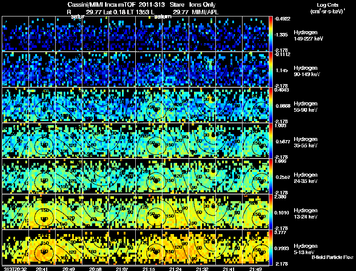Click the 0.2557 colorbar value
The width and height of the screenshot is (356, 271).
point(283,177)
